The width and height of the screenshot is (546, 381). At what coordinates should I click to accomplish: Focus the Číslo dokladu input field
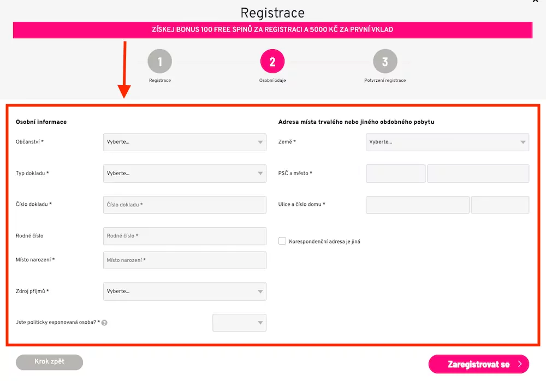coord(185,205)
